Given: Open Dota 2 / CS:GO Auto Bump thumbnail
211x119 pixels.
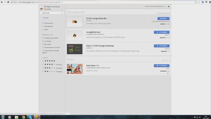Looking at the screenshot, I should click(x=75, y=49).
